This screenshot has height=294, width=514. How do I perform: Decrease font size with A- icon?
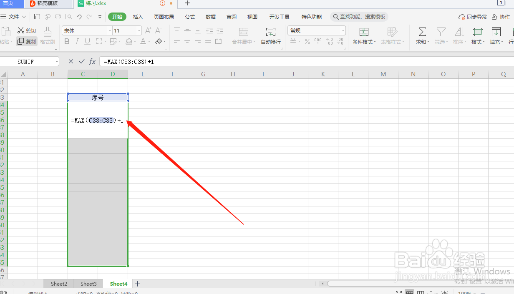159,30
